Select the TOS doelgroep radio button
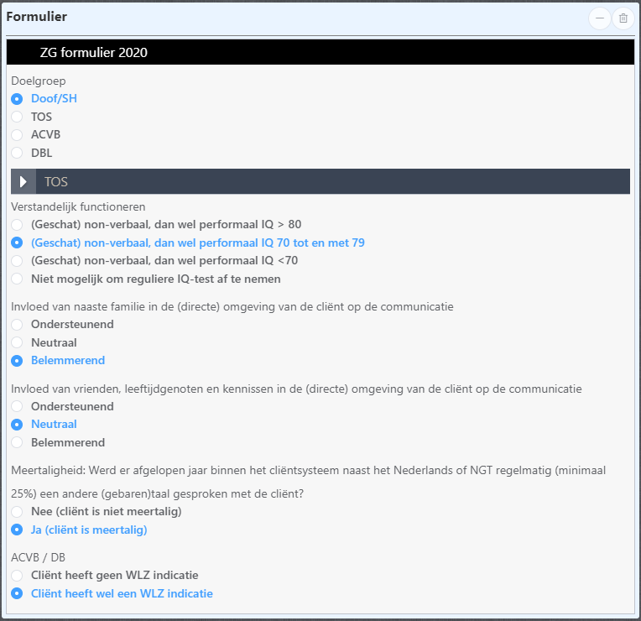641x621 pixels. pyautogui.click(x=17, y=117)
